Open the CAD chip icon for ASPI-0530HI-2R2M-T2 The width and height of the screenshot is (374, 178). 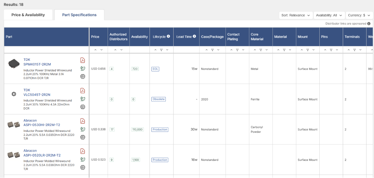[83, 137]
